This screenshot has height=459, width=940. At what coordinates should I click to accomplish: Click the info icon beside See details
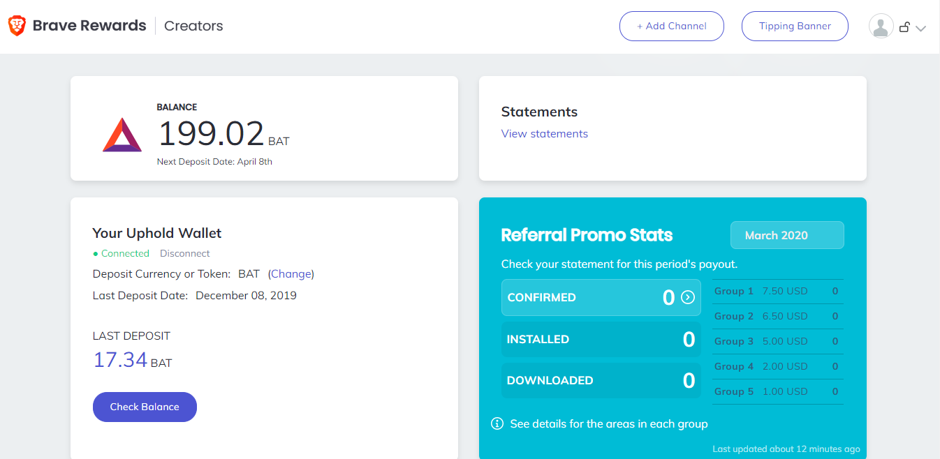(x=497, y=423)
